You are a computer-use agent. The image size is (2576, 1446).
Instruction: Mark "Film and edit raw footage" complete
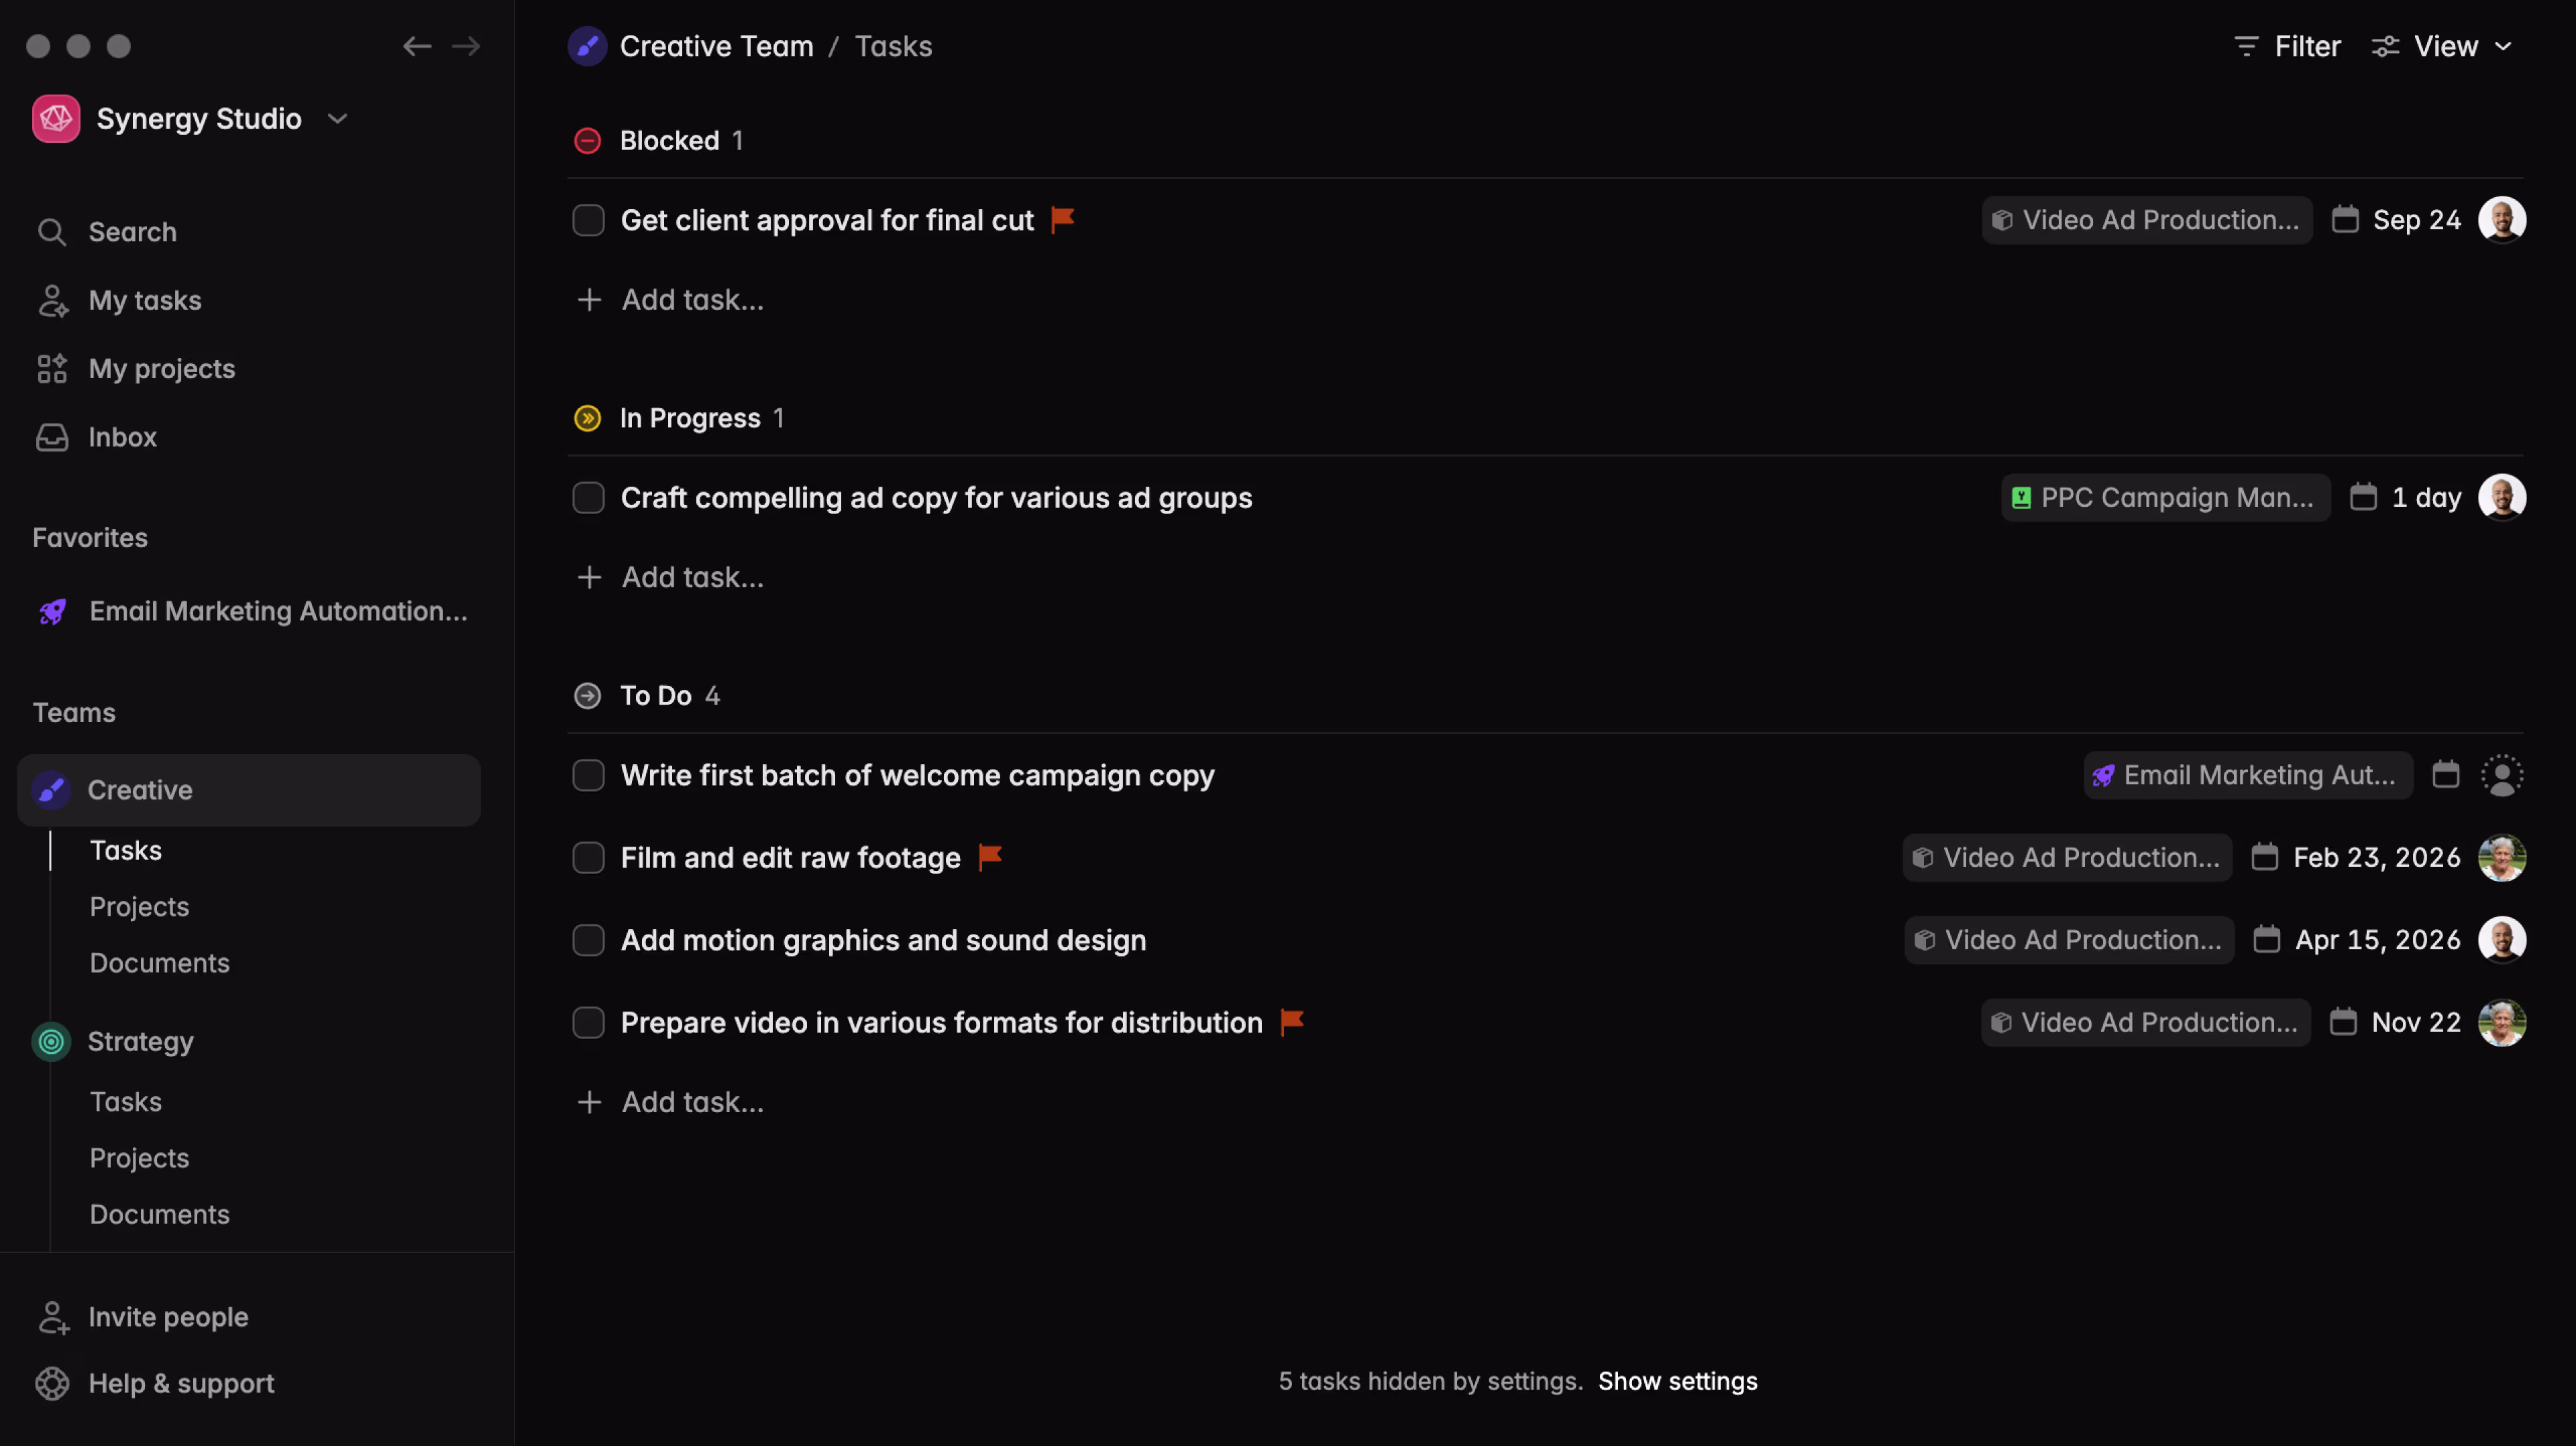pyautogui.click(x=588, y=857)
